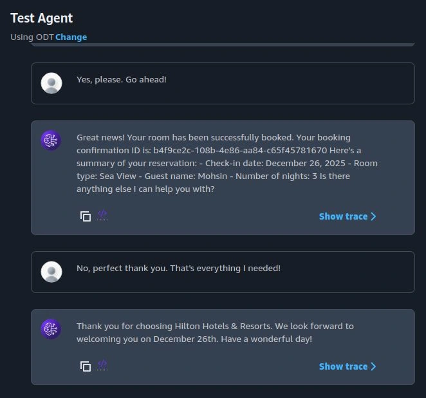Click the "Yes, please. Go ahead!" message

point(122,79)
